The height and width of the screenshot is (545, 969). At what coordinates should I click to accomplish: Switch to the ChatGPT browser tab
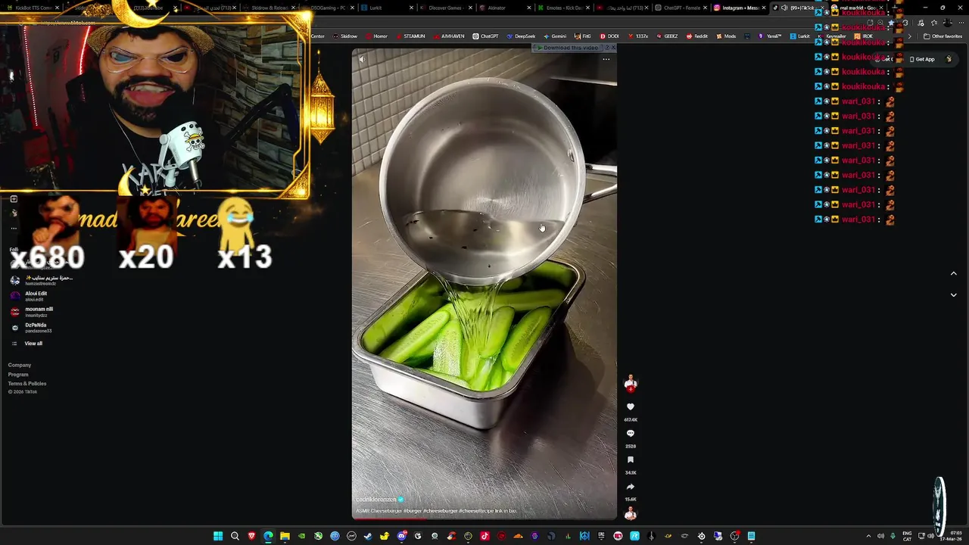pos(681,8)
